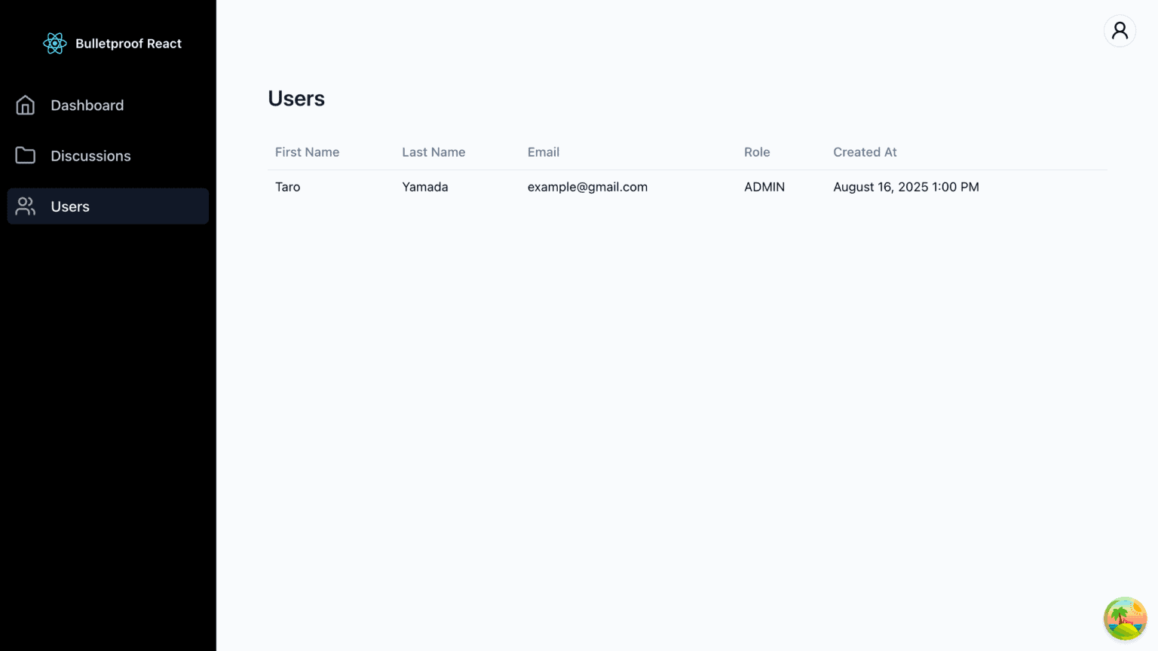Click the example@gmail.com email cell

[587, 187]
